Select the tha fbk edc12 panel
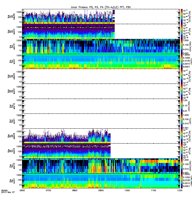The height and width of the screenshot is (205, 192). pyautogui.click(x=101, y=46)
